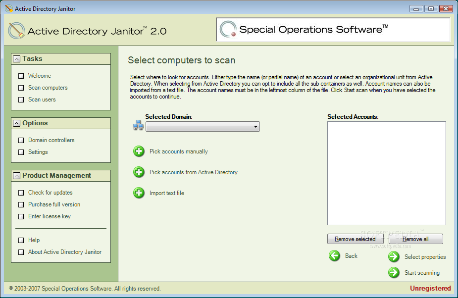Minimize the Active Directory Janitor window
Viewport: 458px width, 298px height.
[416, 9]
